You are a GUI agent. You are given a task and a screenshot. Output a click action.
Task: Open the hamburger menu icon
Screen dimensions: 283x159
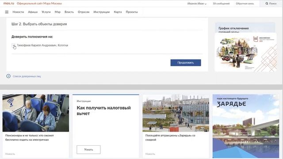click(x=7, y=12)
